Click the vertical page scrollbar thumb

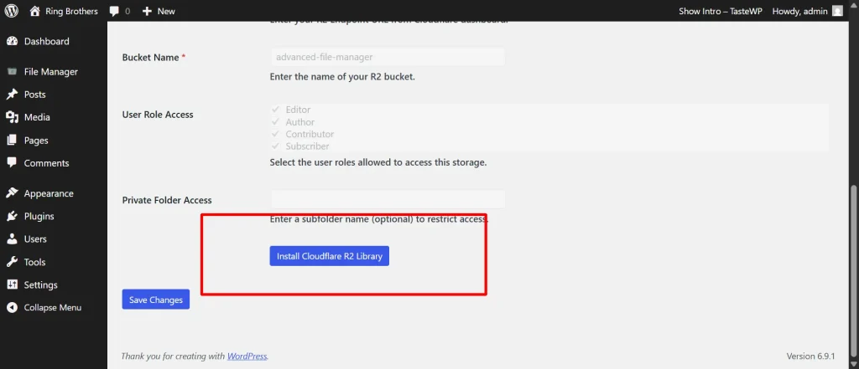click(853, 270)
